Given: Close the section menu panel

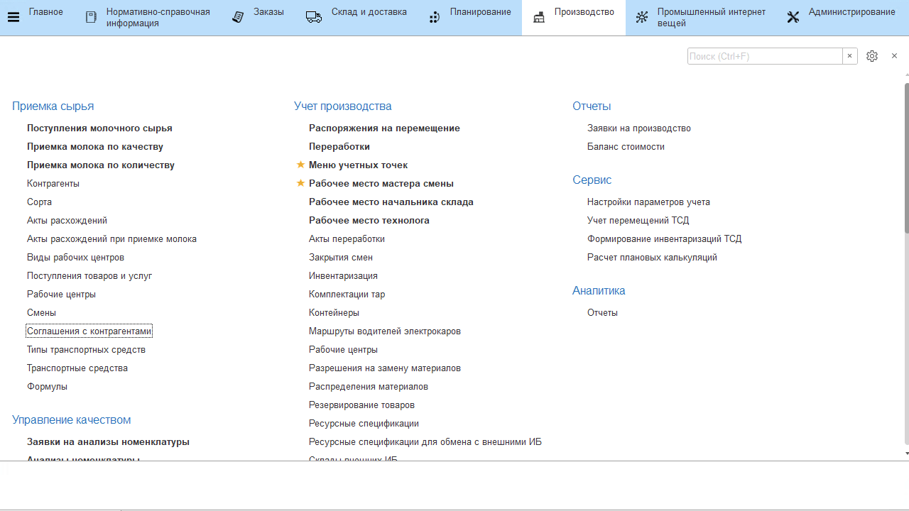Looking at the screenshot, I should tap(894, 56).
